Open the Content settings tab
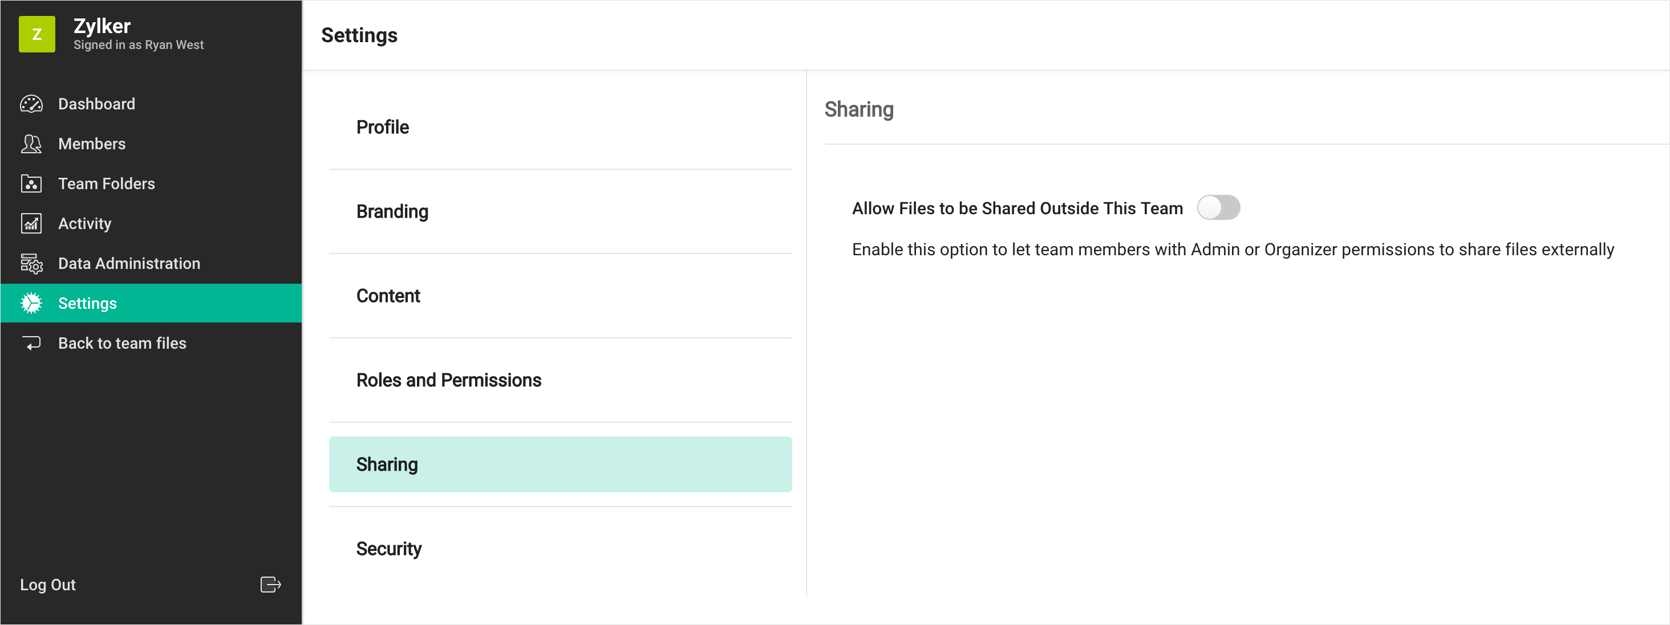The image size is (1670, 625). tap(560, 296)
